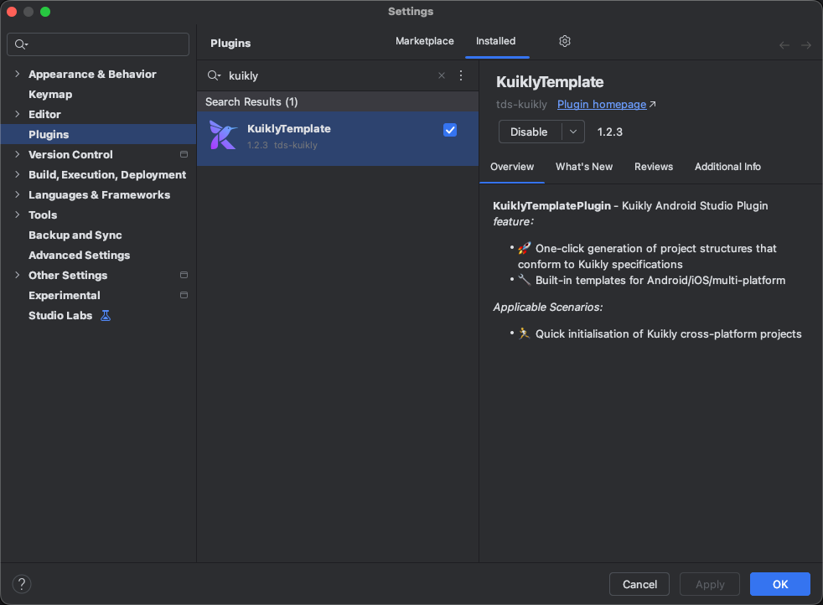The height and width of the screenshot is (605, 823).
Task: Open the Disable button dropdown arrow
Action: coord(573,132)
